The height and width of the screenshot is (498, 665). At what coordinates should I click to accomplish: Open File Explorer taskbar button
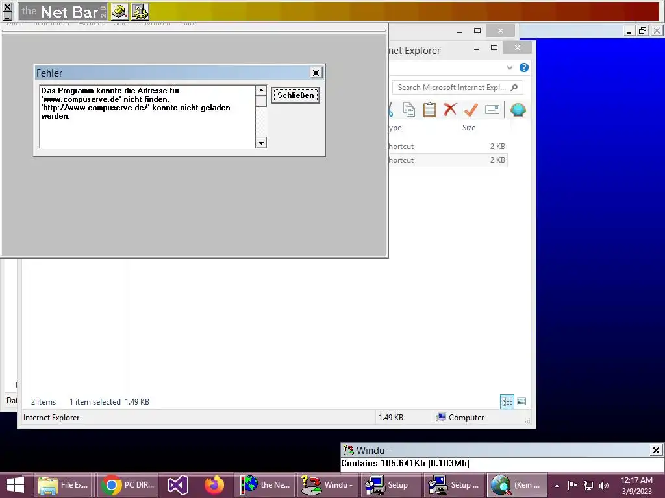63,485
